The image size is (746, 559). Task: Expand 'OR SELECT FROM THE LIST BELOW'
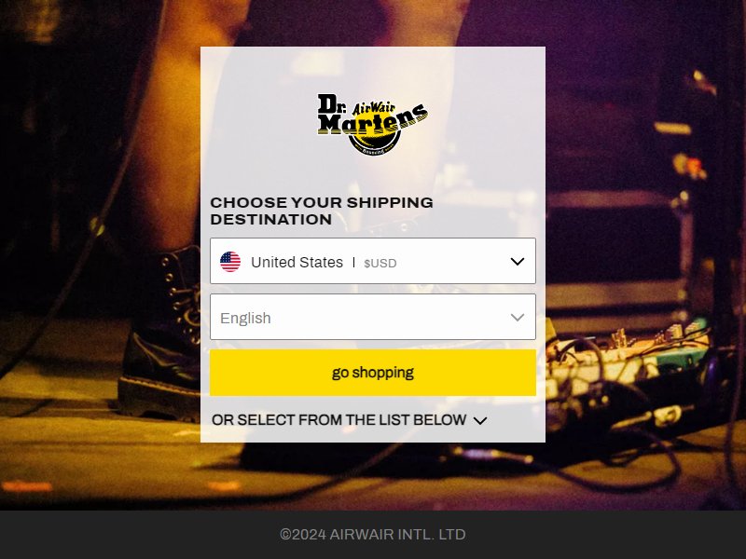[x=349, y=420]
